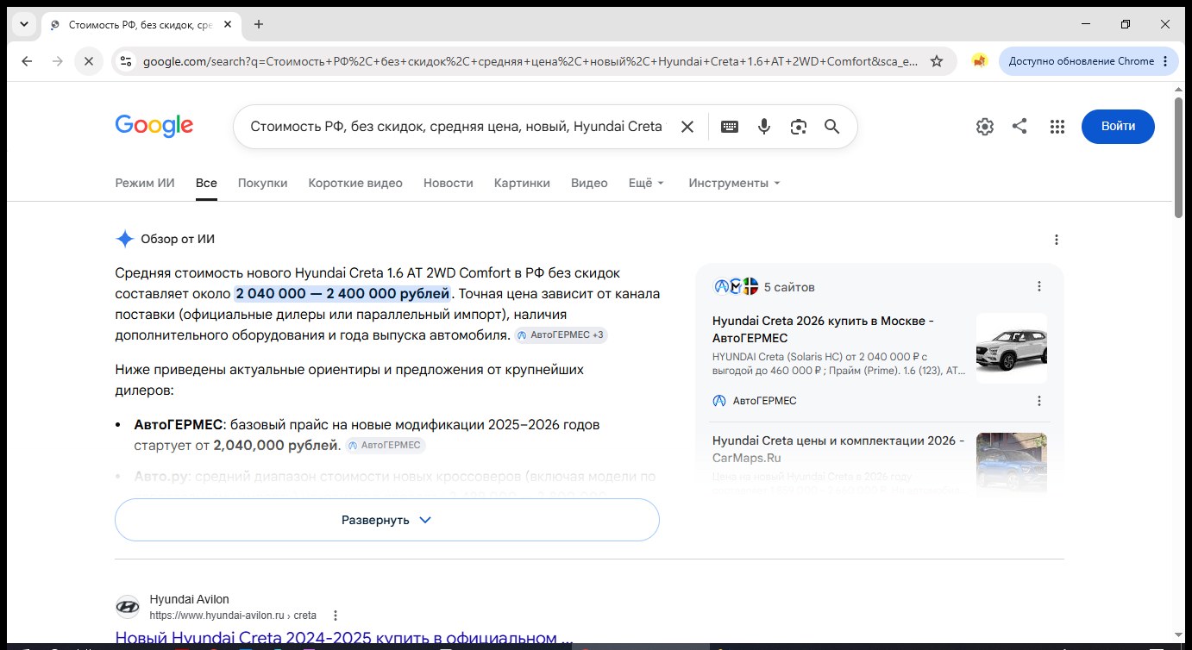Open the 'АвтоГЕРМЕС' chip after '2,040,000 рублей'
The image size is (1192, 650).
386,445
